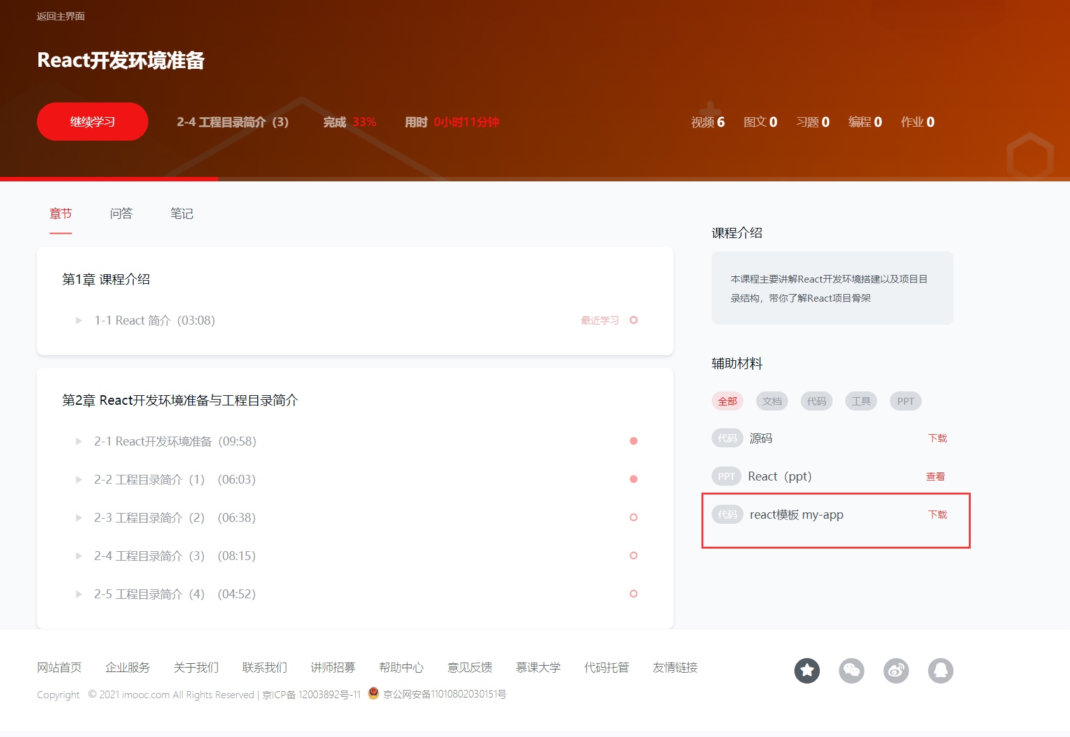Download the 源码 material
Screen dimensions: 1070x737
click(938, 439)
